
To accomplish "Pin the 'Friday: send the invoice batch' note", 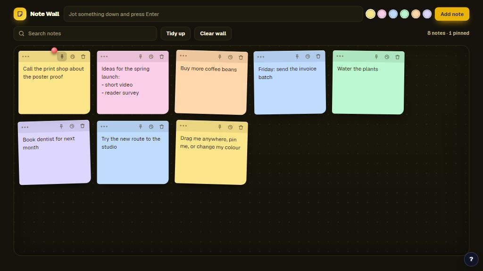I will click(x=297, y=56).
